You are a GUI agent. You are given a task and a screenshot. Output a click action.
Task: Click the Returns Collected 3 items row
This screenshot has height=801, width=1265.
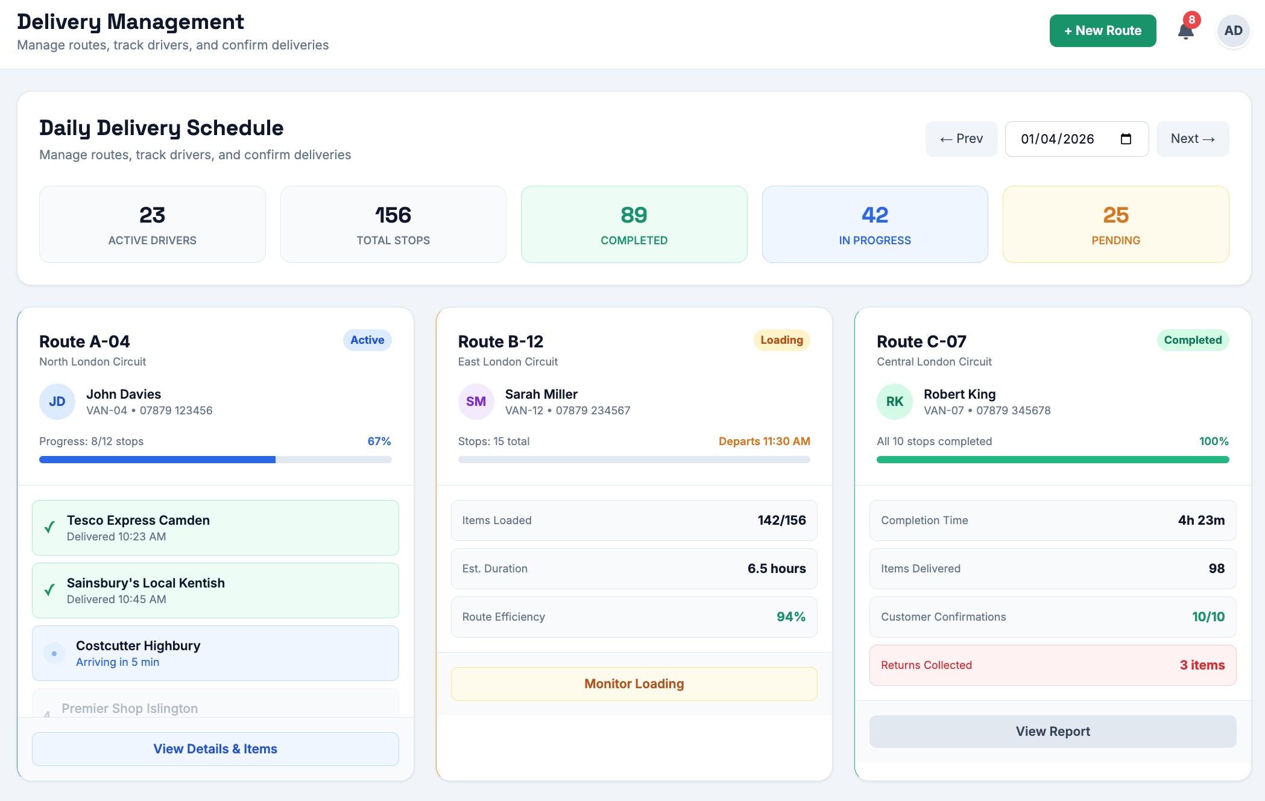tap(1052, 665)
